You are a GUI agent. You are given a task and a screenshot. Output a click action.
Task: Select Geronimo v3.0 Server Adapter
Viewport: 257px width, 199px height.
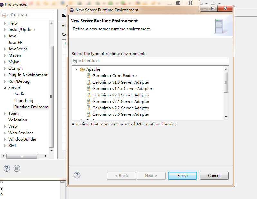point(121,114)
